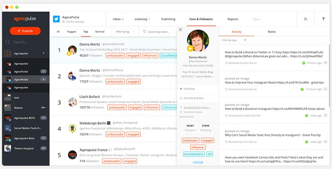Viewport: 332px width, 169px height.
Task: Open Profile settings link
Action: tap(75, 22)
